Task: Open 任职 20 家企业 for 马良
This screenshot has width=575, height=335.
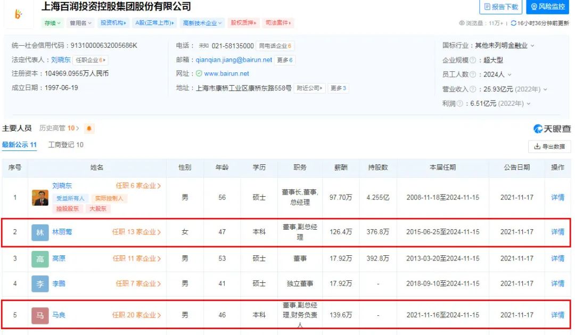Action: pos(136,315)
